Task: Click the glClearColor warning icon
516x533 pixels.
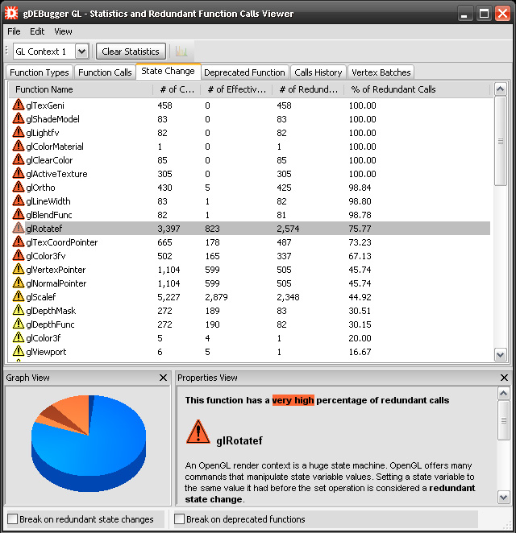Action: 19,159
